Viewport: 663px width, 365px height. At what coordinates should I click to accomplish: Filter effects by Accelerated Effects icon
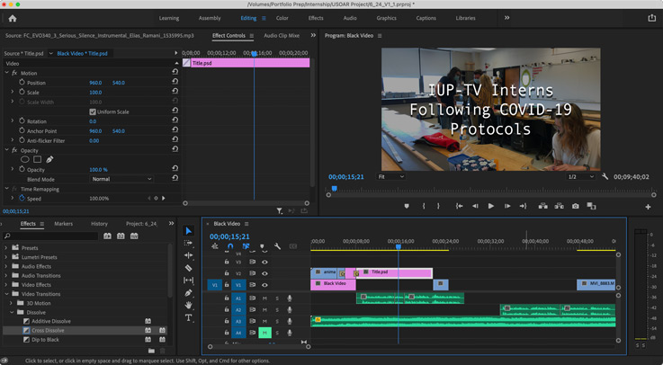[x=107, y=236]
